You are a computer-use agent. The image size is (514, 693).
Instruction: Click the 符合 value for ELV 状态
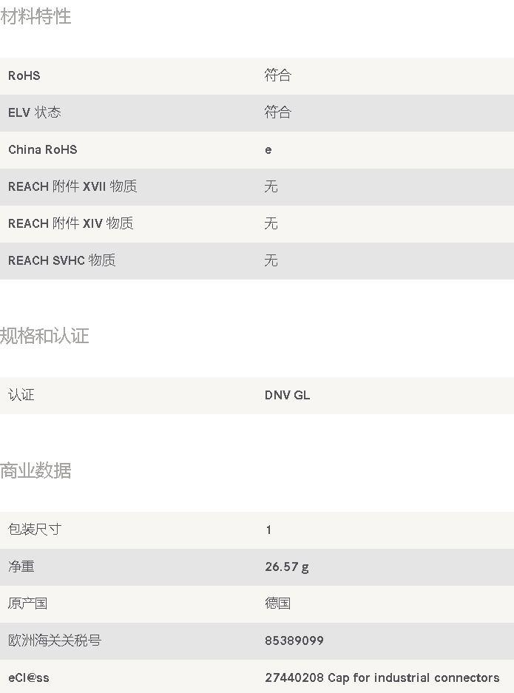pyautogui.click(x=277, y=112)
